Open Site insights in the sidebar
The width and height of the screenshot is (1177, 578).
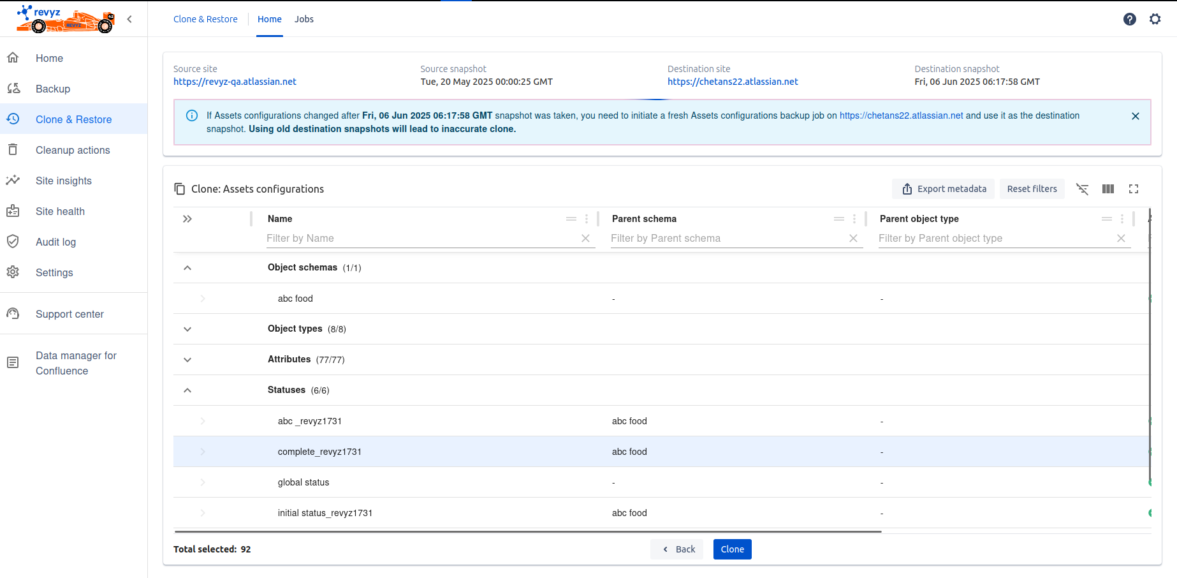(x=64, y=181)
